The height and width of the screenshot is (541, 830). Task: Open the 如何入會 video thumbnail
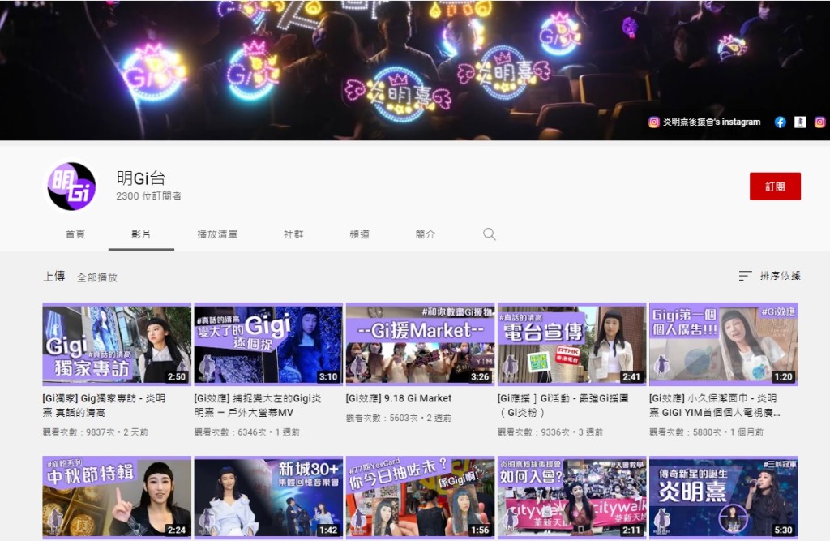click(x=571, y=497)
